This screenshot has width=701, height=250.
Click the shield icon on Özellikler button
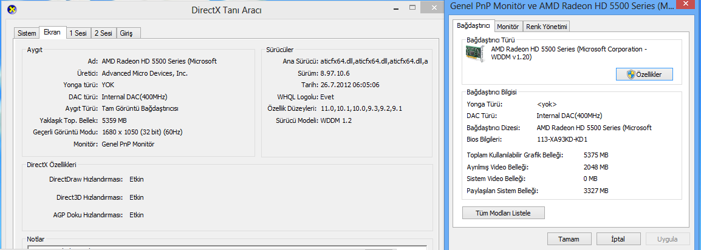(631, 75)
